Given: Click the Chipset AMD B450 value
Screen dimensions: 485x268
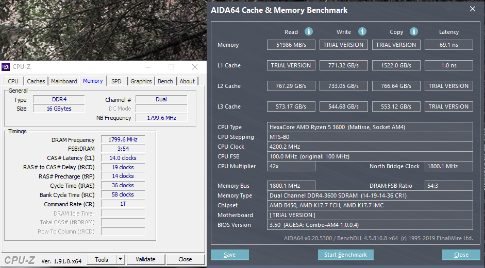Looking at the screenshot, I should [370, 205].
